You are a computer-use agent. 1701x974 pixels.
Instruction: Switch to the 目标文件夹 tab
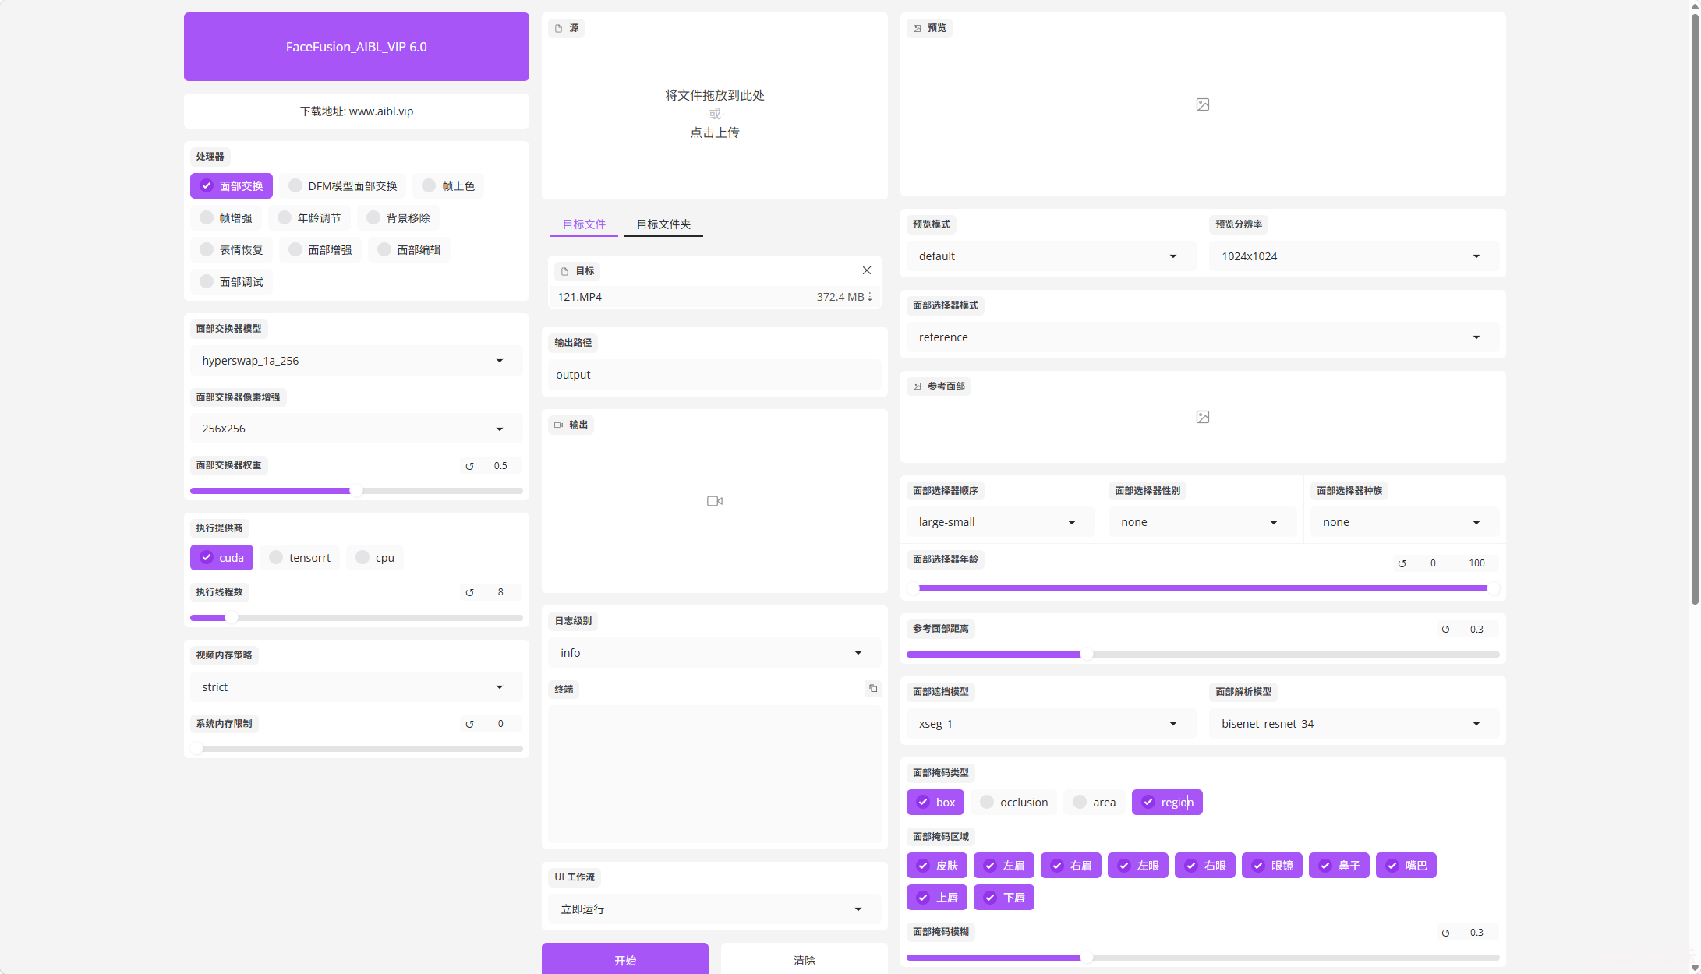[663, 224]
